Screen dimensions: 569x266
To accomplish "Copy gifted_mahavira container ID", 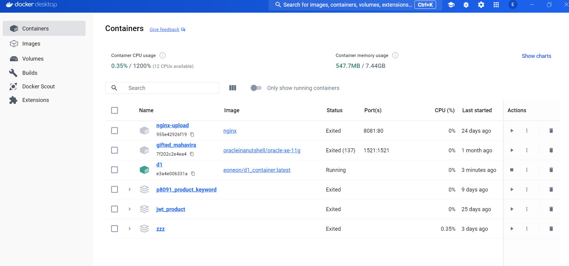I will 192,154.
